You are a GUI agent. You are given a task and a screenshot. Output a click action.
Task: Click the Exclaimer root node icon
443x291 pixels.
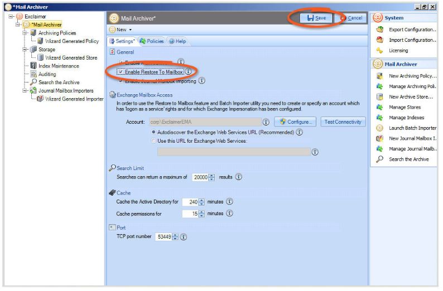[x=19, y=16]
